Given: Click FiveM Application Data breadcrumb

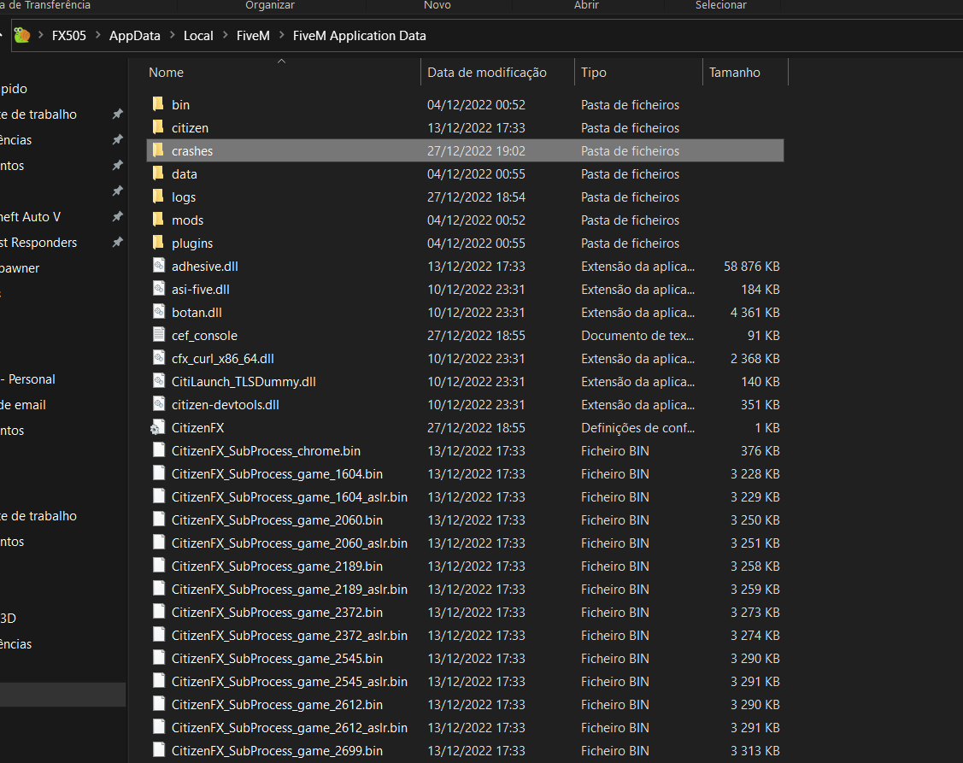Looking at the screenshot, I should tap(359, 36).
